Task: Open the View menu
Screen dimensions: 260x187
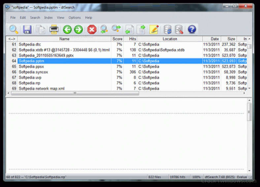Action: (60, 17)
